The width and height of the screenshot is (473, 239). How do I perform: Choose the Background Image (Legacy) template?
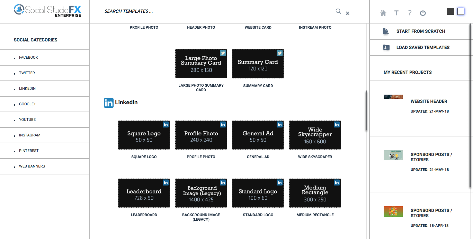coord(201,193)
